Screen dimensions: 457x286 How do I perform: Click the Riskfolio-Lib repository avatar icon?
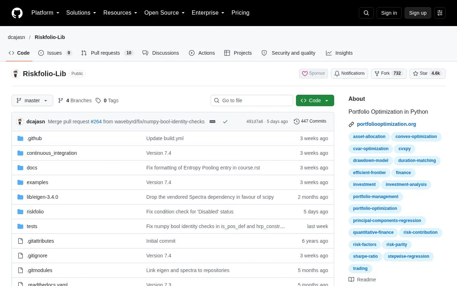(x=16, y=74)
